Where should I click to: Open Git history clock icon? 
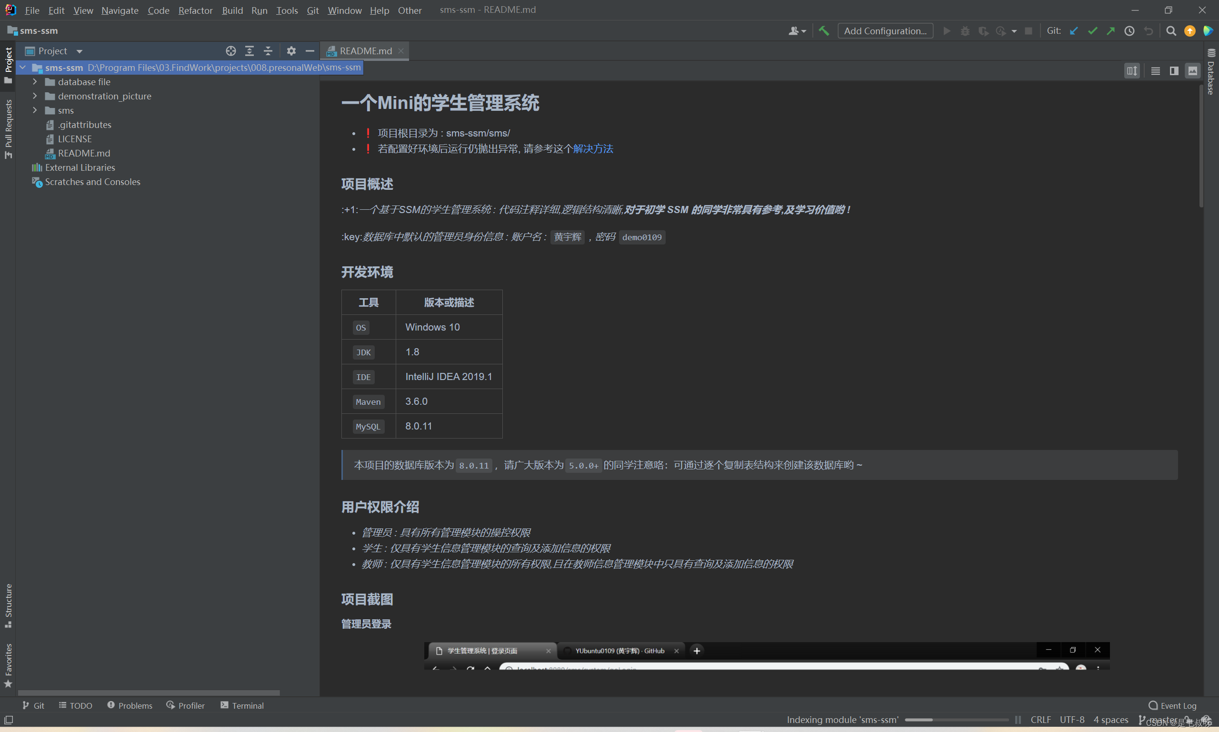pyautogui.click(x=1129, y=30)
